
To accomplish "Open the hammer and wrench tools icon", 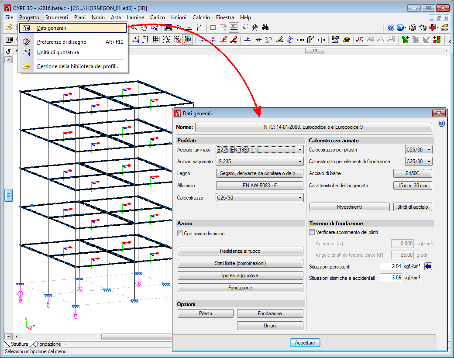I will click(255, 28).
